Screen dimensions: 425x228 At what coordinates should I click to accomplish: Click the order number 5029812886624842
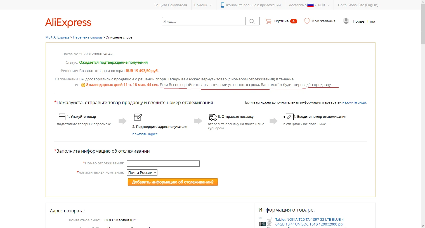point(96,54)
